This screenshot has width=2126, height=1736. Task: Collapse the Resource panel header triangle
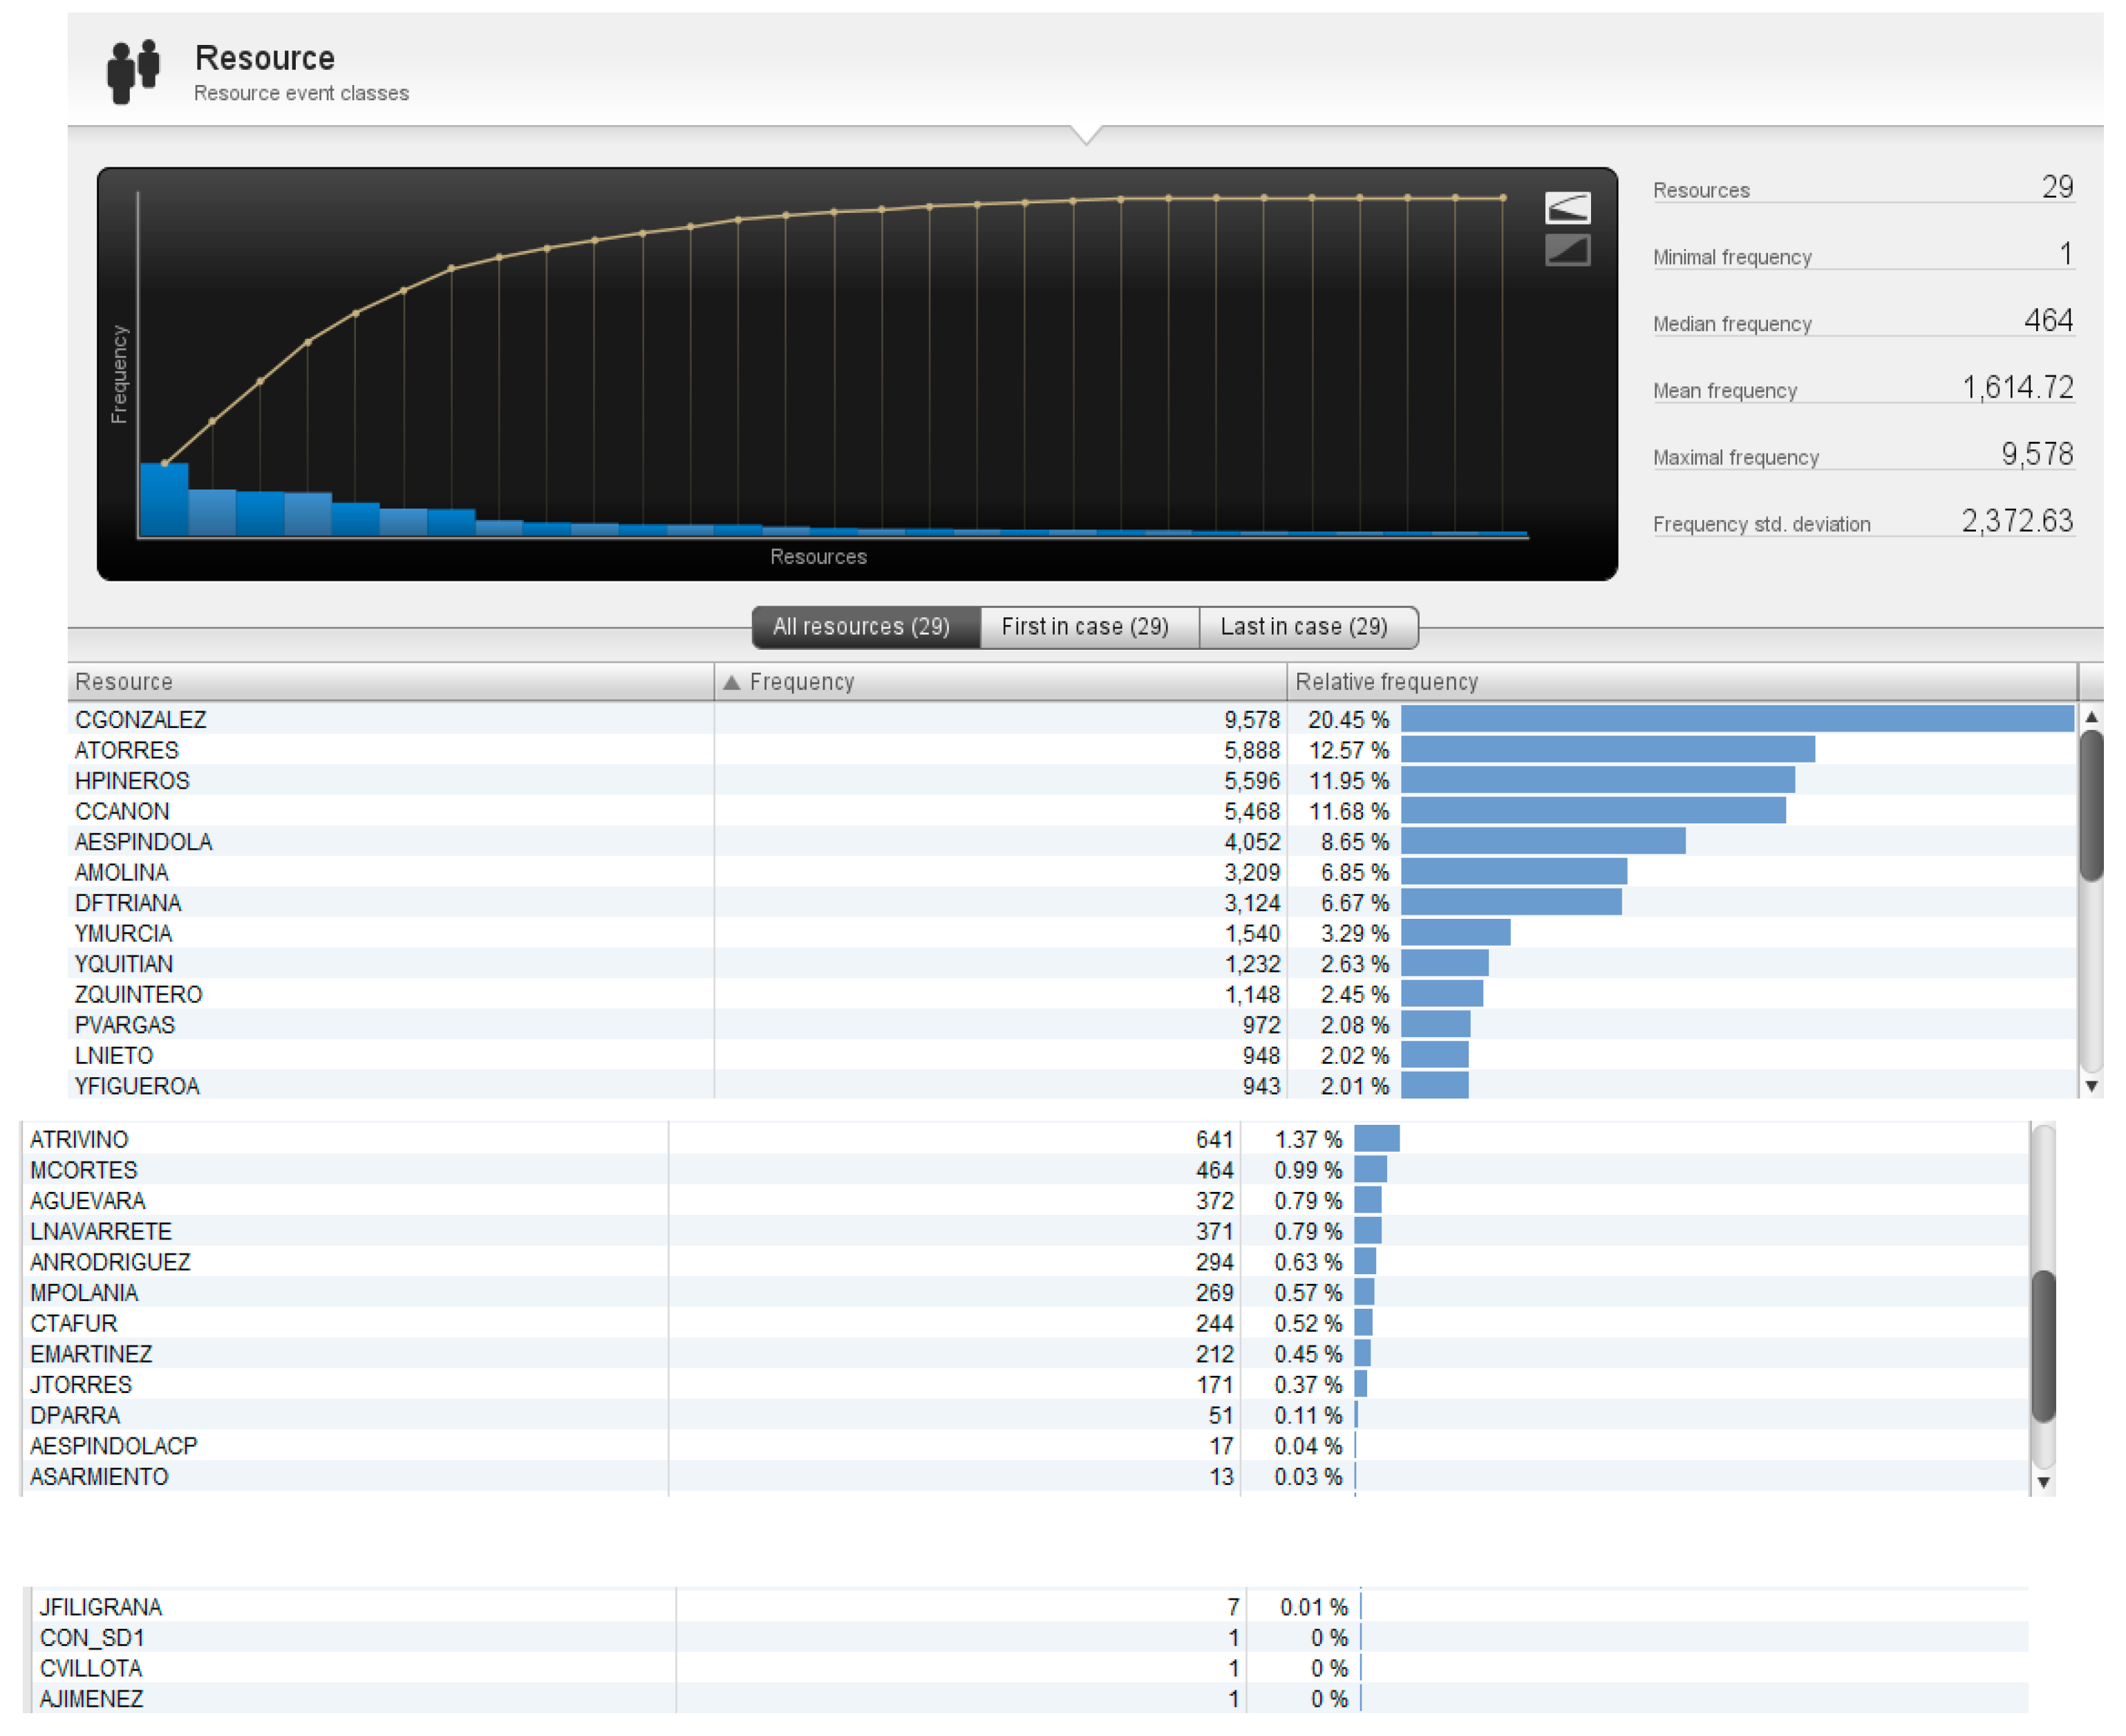(1086, 133)
